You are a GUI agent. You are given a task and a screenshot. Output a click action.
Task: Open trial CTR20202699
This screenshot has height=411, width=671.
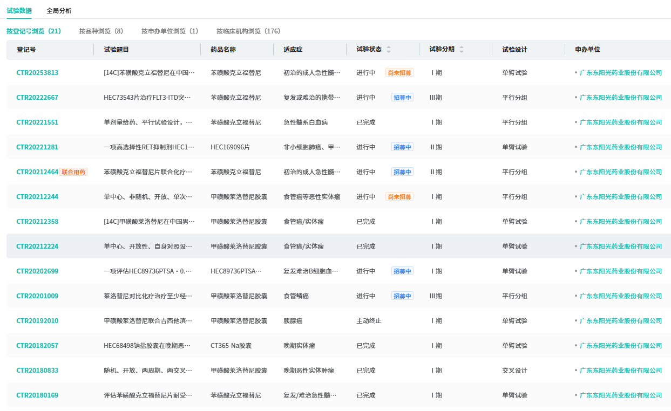coord(37,271)
